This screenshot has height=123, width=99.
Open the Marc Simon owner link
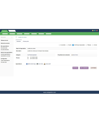[x=75, y=55]
